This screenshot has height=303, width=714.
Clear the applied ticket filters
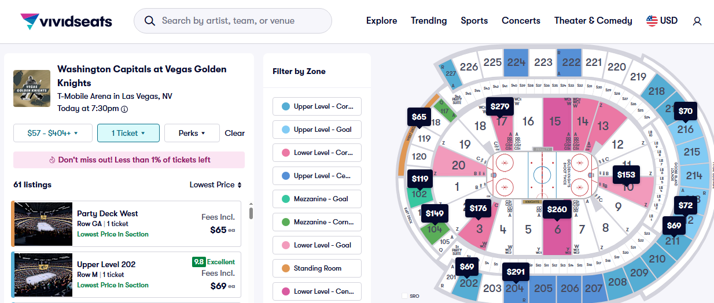[x=234, y=133]
